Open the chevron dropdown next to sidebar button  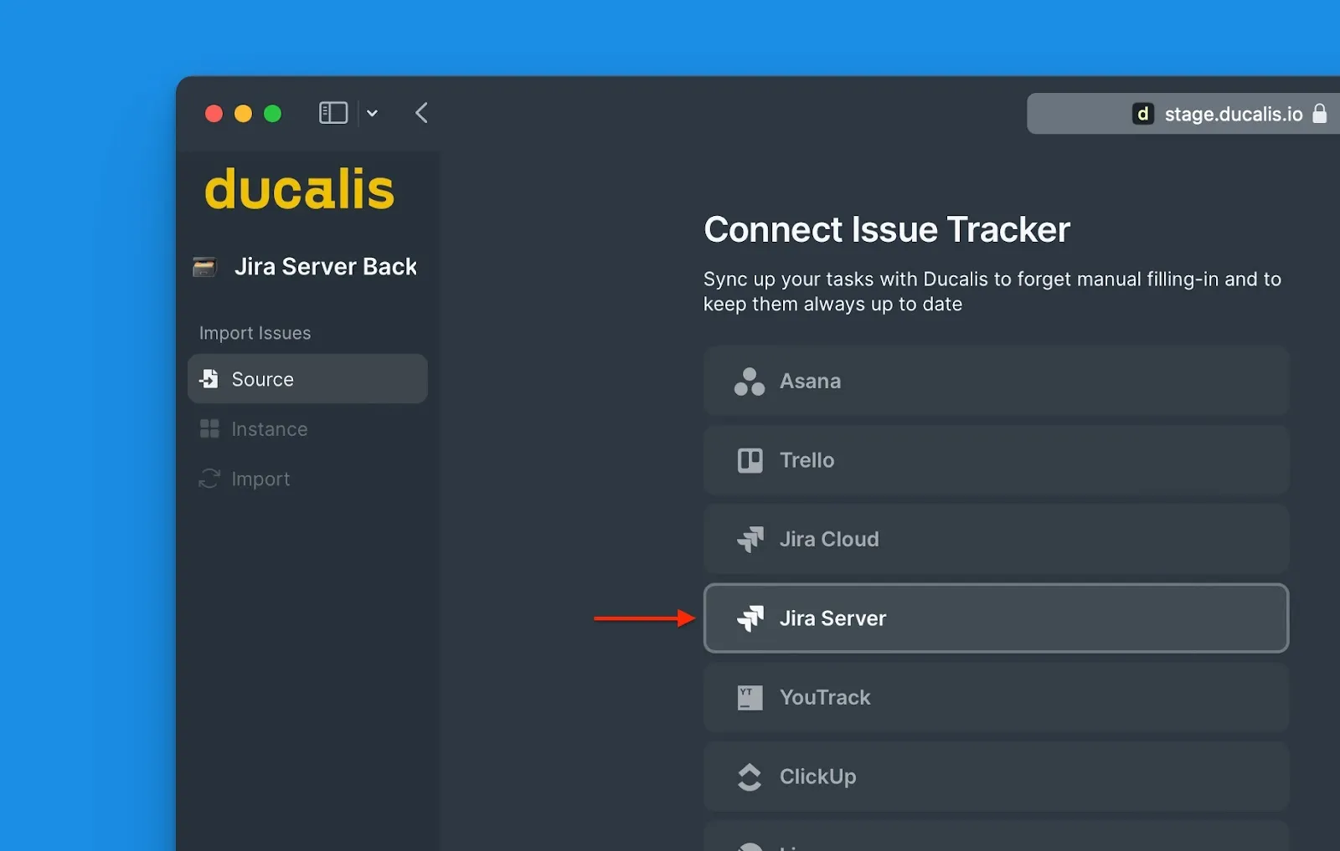click(x=372, y=113)
